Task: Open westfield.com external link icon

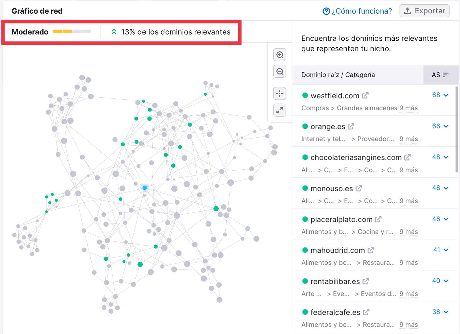Action: coord(365,95)
